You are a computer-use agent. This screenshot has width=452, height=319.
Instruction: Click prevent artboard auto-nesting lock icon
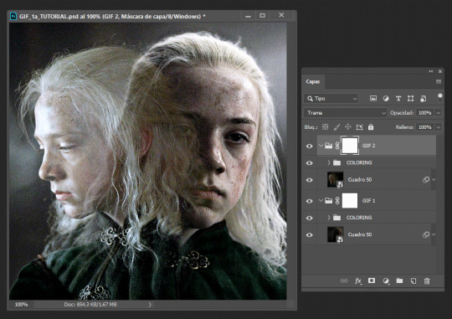coord(359,127)
